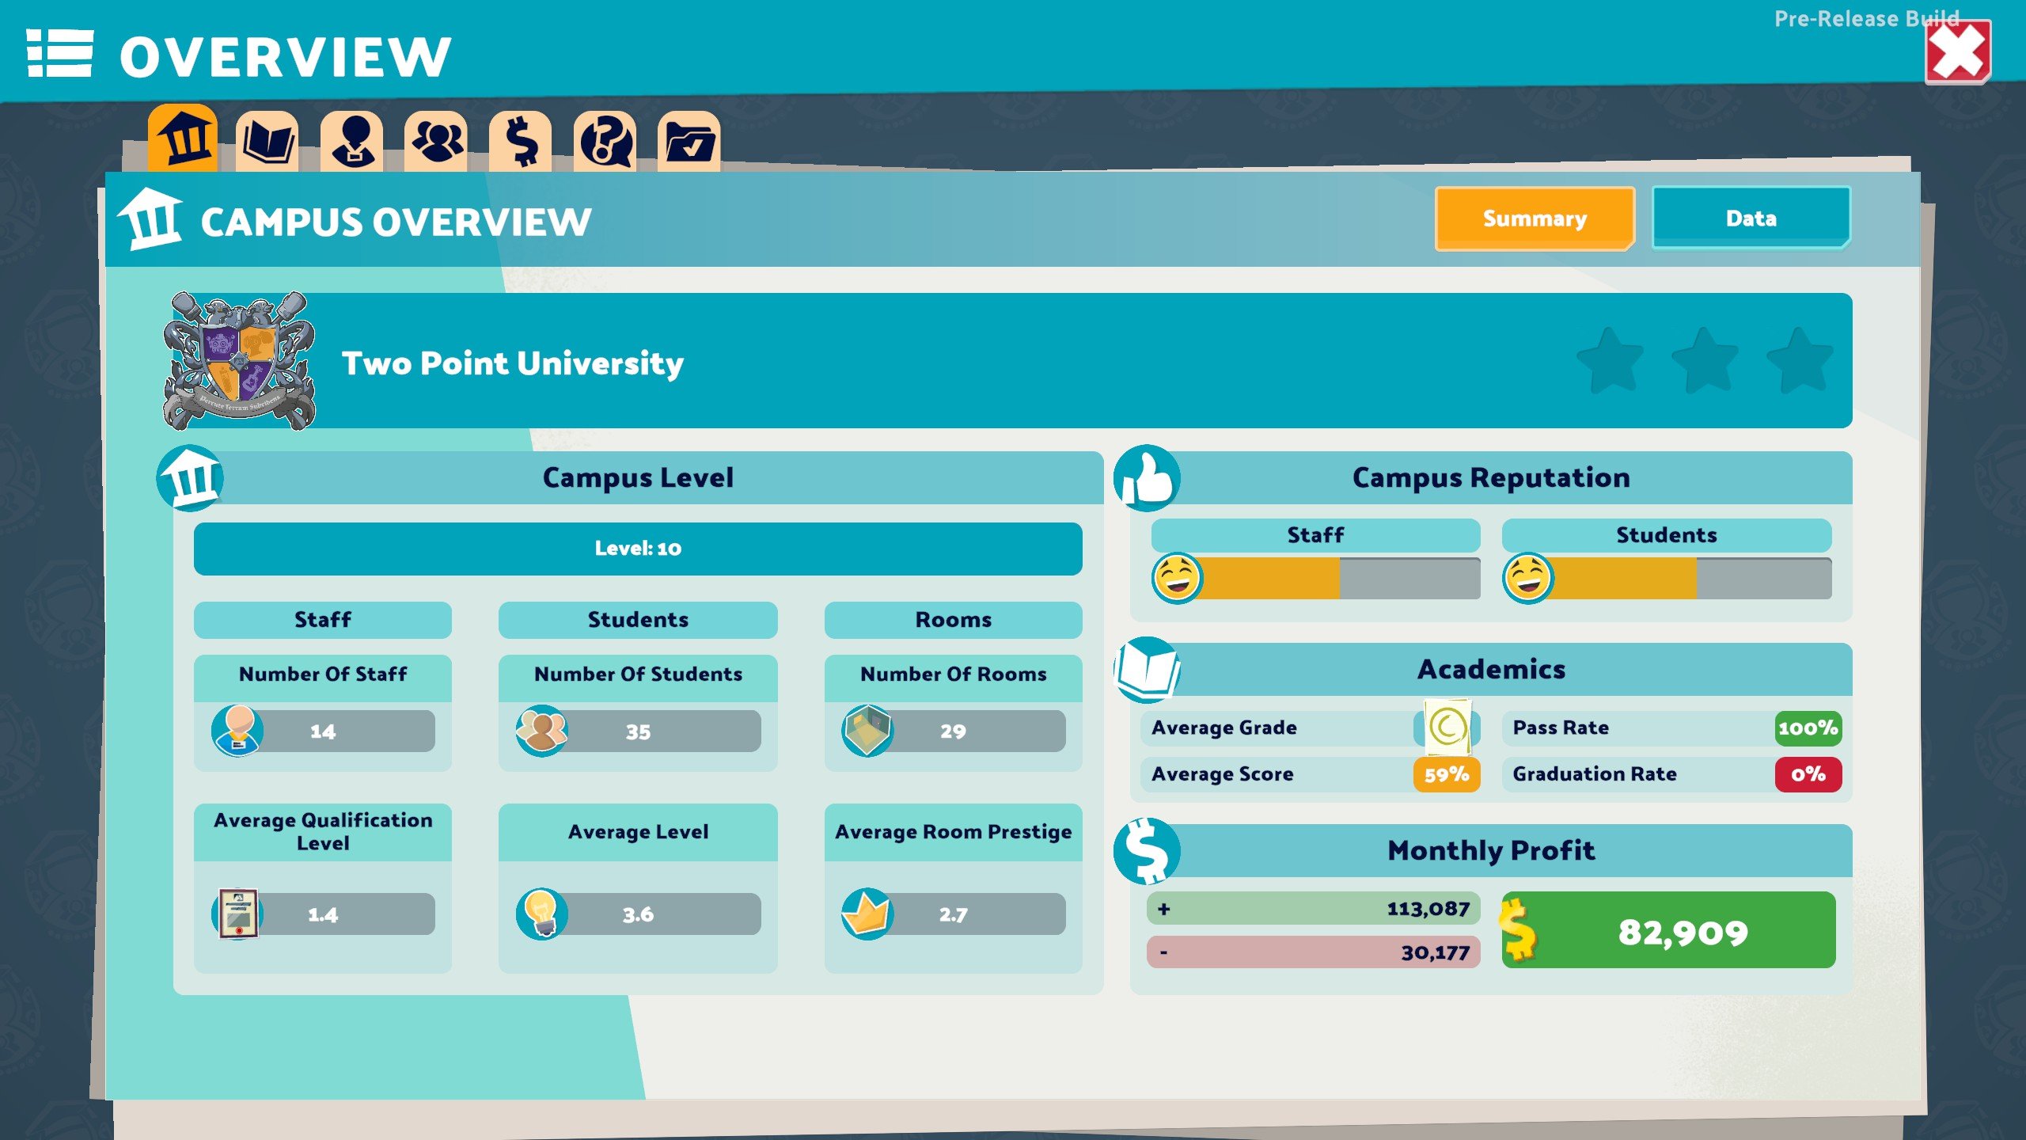This screenshot has width=2026, height=1140.
Task: Click the monthly income figure 113,087
Action: pyautogui.click(x=1428, y=909)
